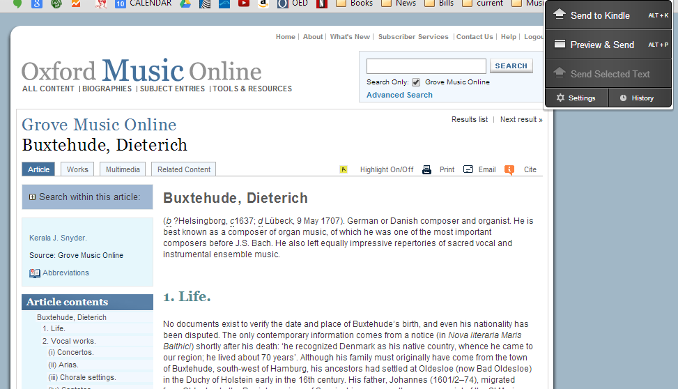This screenshot has height=389, width=678.
Task: Open the News bookmark folder
Action: (399, 3)
